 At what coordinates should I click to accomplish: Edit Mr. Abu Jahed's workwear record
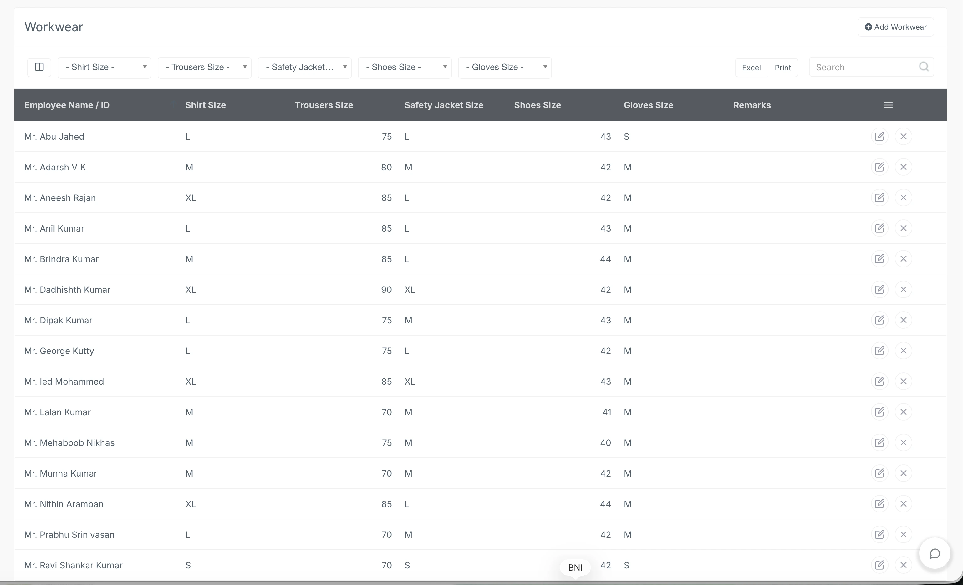point(879,137)
